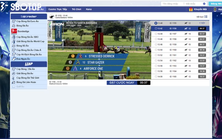The width and height of the screenshot is (222, 139).
Task: Open the Casino Trực Tiếp menu
Action: point(58,9)
